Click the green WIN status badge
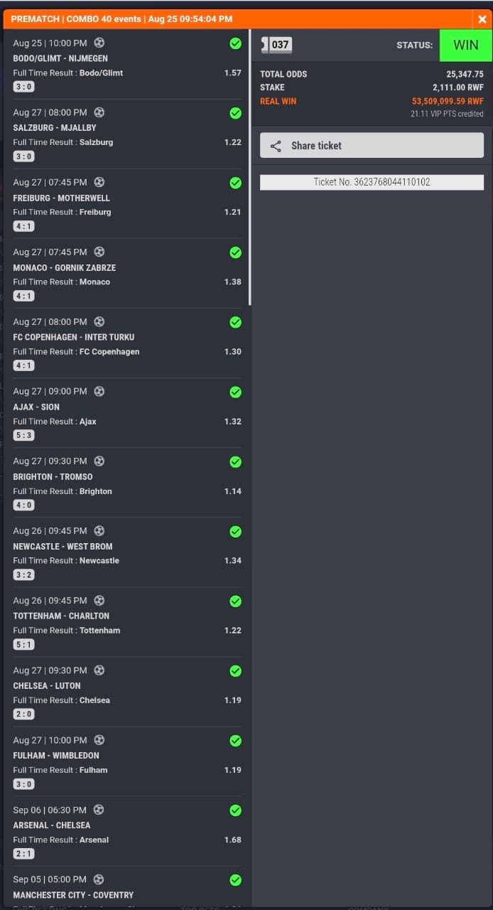Viewport: 493px width, 910px height. pos(466,45)
